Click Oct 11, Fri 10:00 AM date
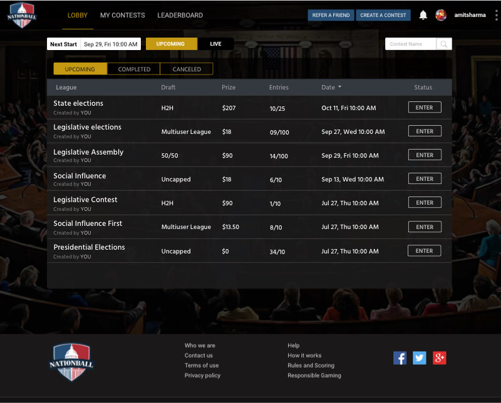Viewport: 501px width, 403px height. pyautogui.click(x=349, y=108)
